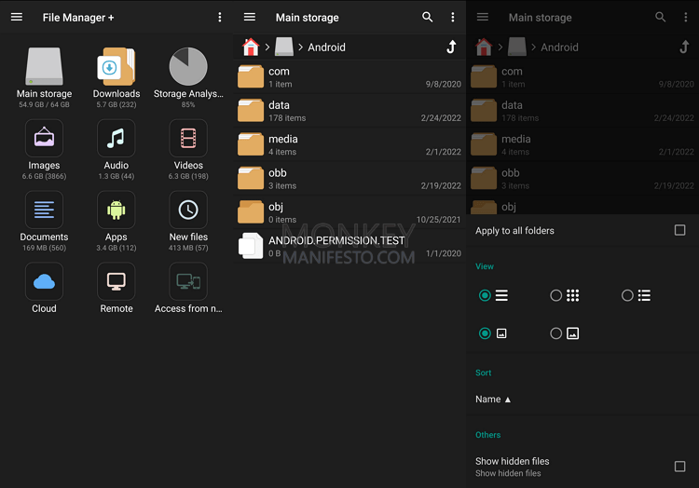This screenshot has height=488, width=699.
Task: Open Access from network icon
Action: coord(188,281)
